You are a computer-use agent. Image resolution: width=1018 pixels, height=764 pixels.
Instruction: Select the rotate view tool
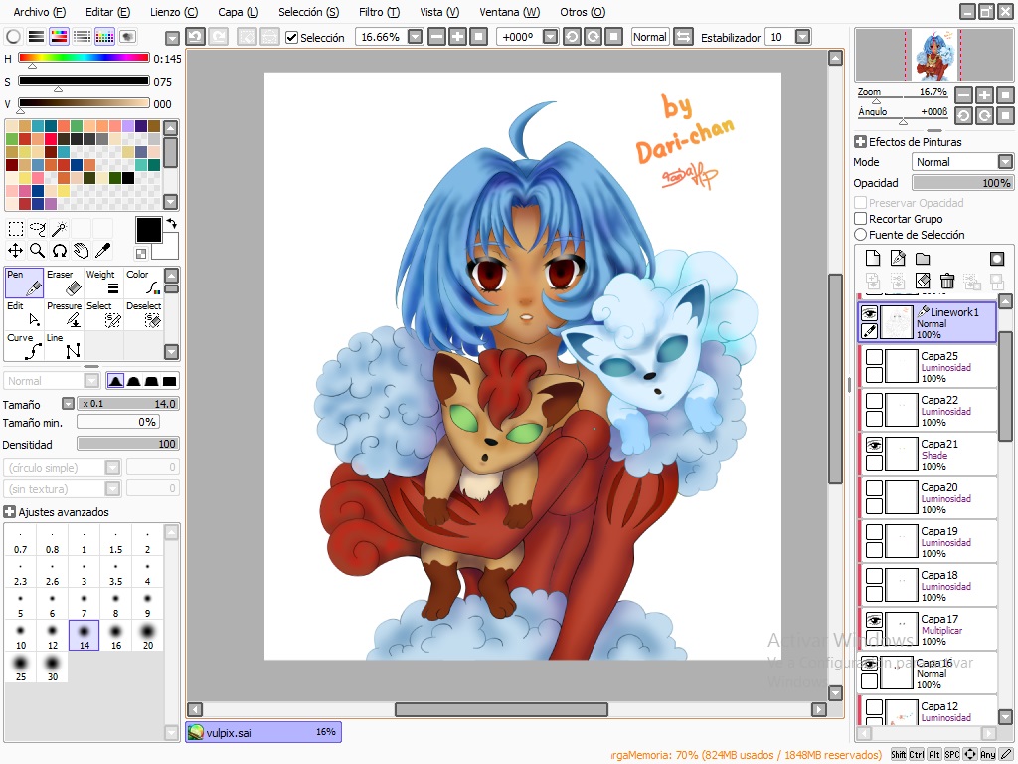click(59, 250)
